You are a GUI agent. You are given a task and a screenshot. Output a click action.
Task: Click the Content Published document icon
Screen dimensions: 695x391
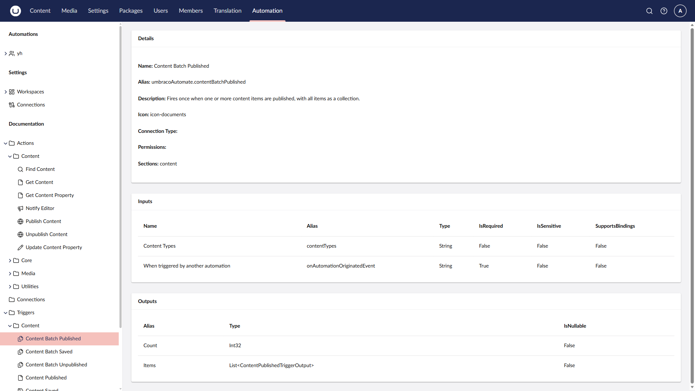point(21,378)
